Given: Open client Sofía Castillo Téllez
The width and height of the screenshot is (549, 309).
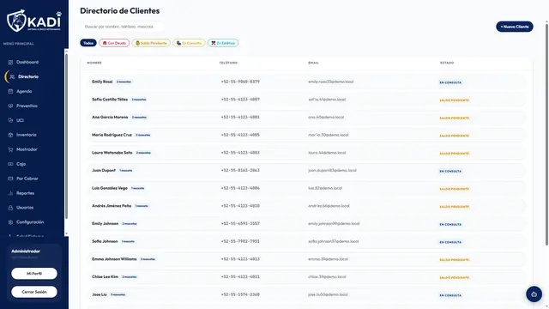Looking at the screenshot, I should [306, 100].
